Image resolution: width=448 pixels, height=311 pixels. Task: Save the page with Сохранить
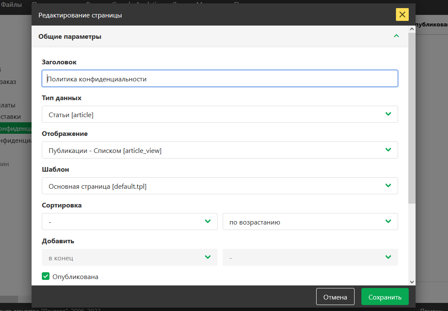tap(385, 297)
